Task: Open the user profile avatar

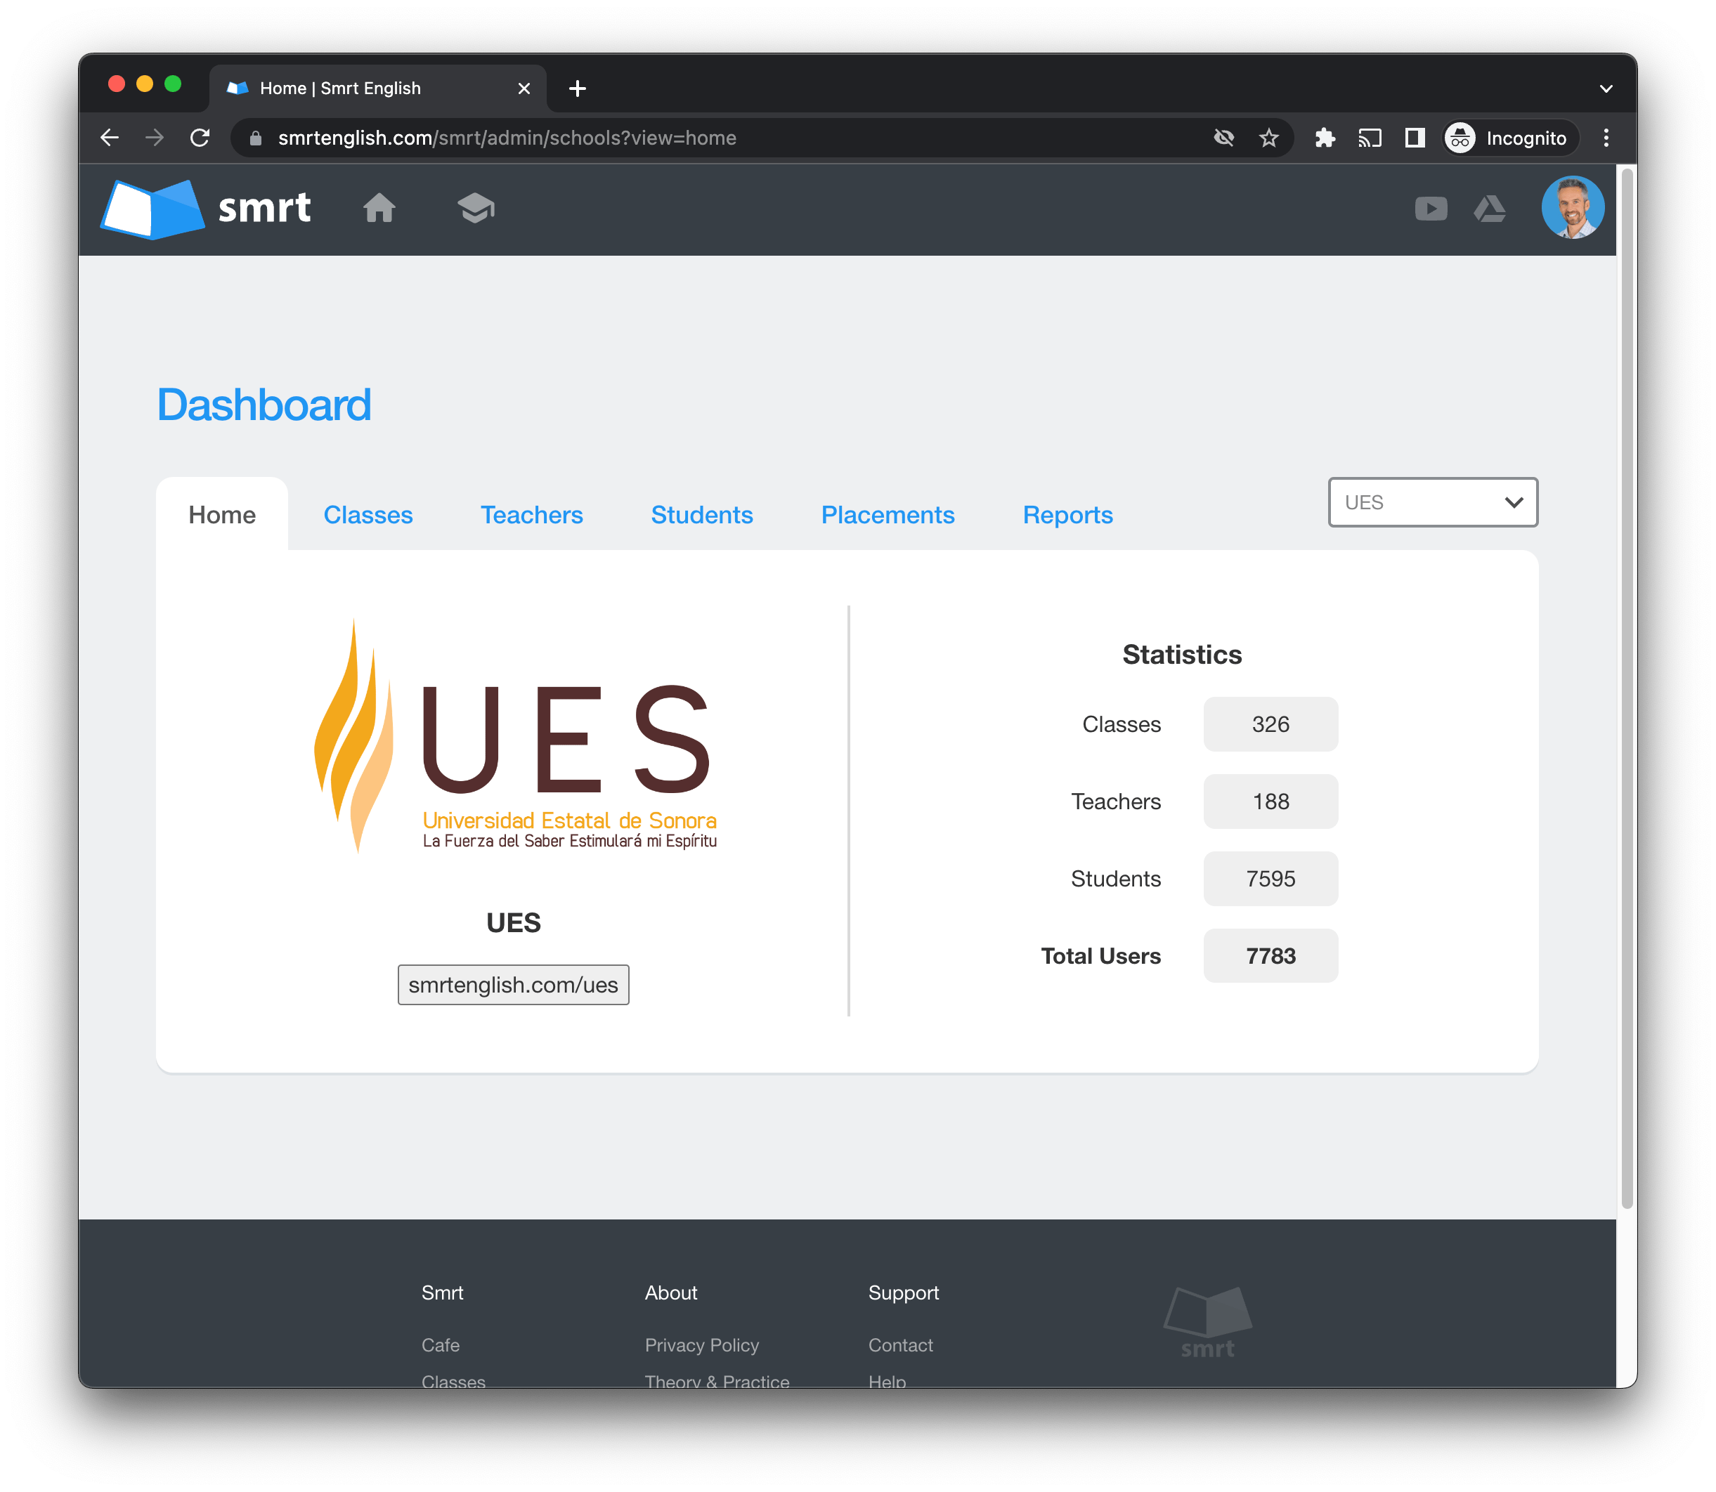Action: coord(1572,208)
